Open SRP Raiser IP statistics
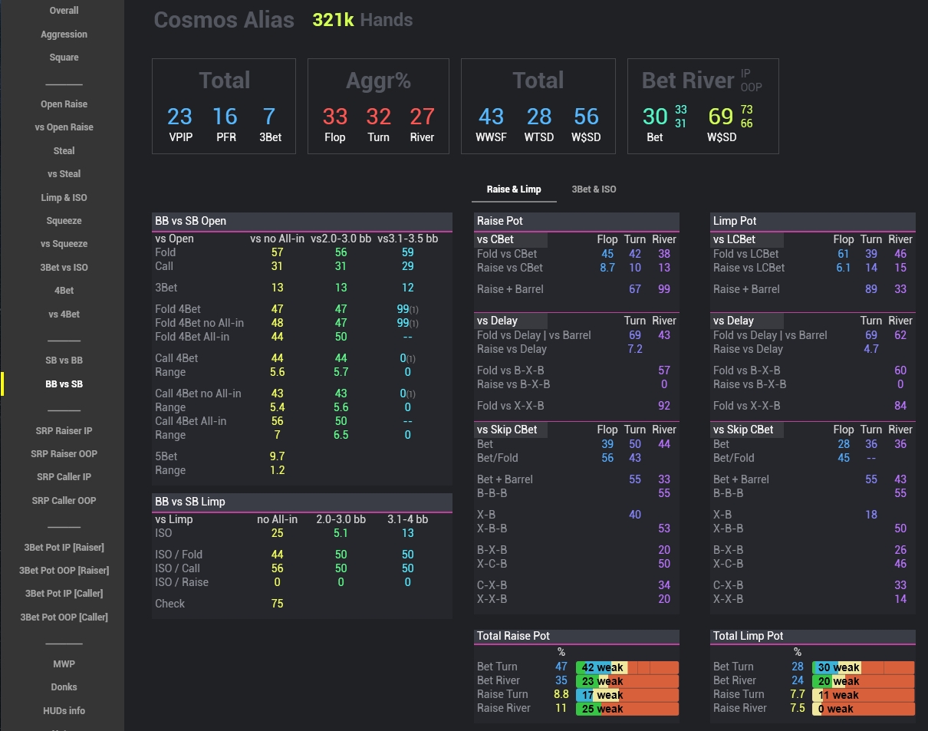 [x=64, y=430]
